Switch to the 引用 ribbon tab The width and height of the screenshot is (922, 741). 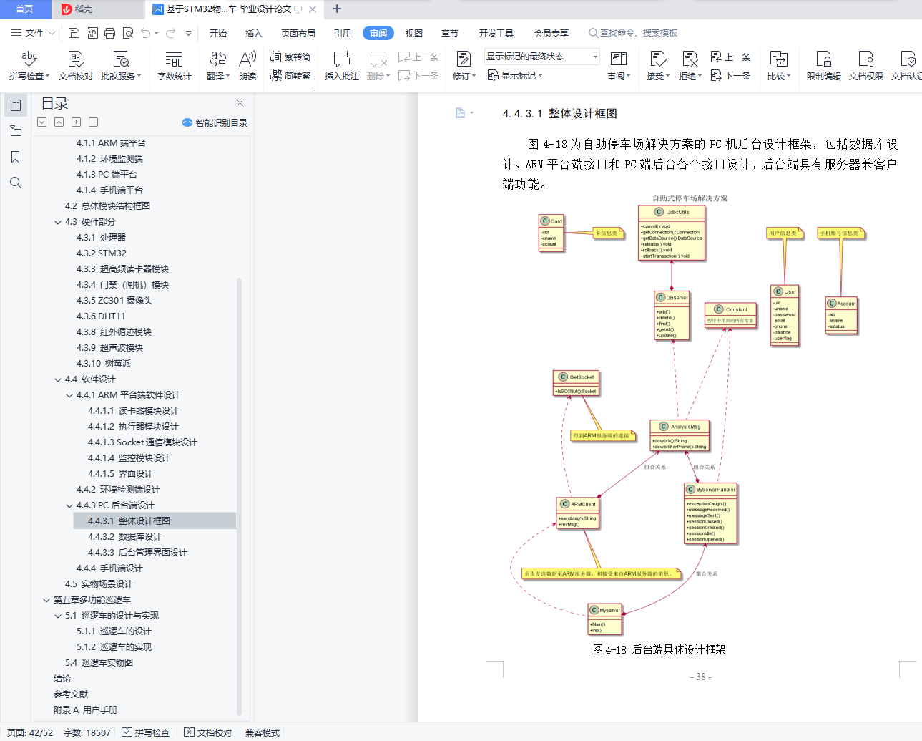coord(343,33)
